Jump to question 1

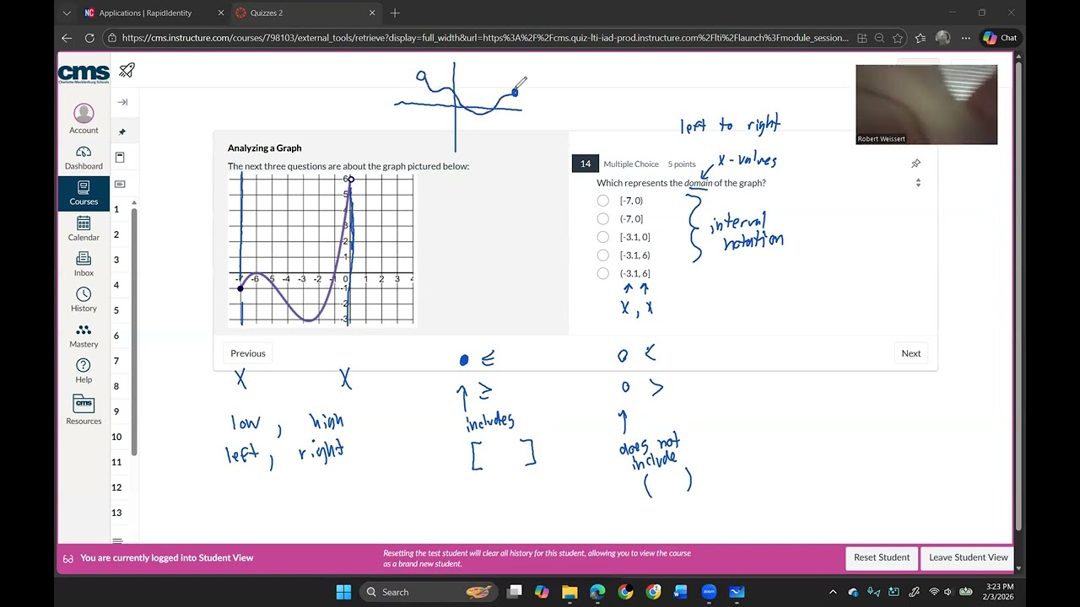point(116,209)
